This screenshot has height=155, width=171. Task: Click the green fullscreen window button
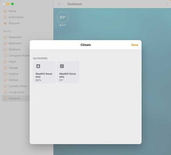coord(12,4)
